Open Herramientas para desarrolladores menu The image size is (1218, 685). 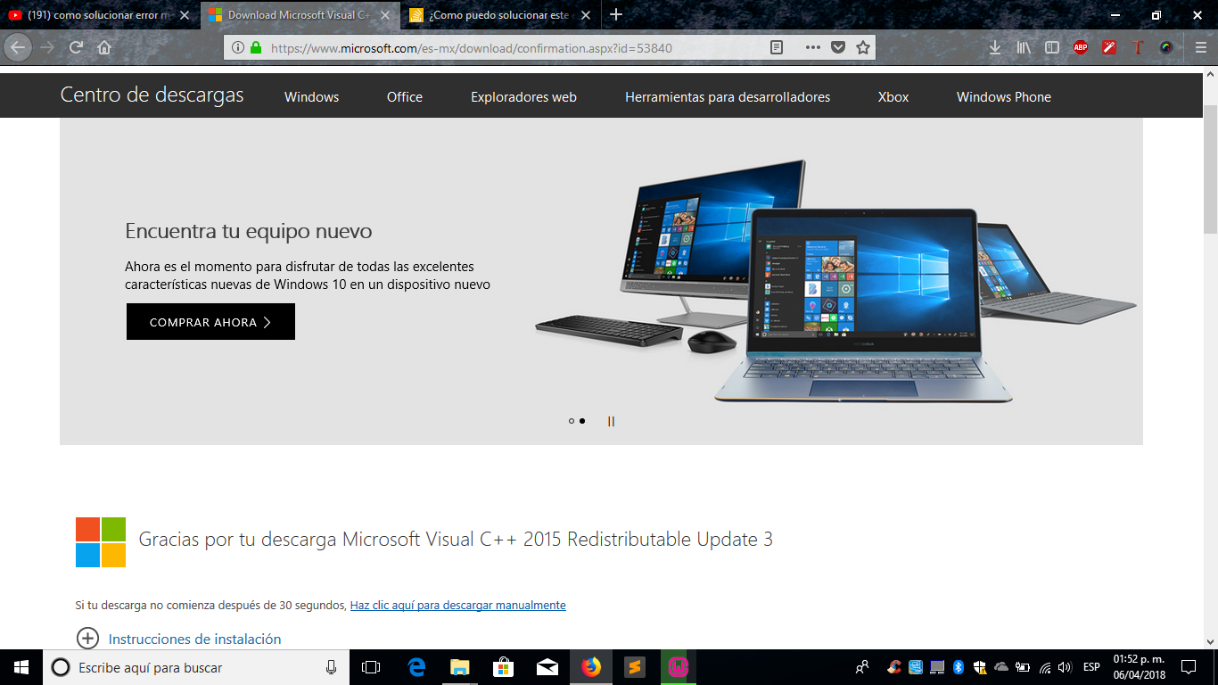point(728,97)
